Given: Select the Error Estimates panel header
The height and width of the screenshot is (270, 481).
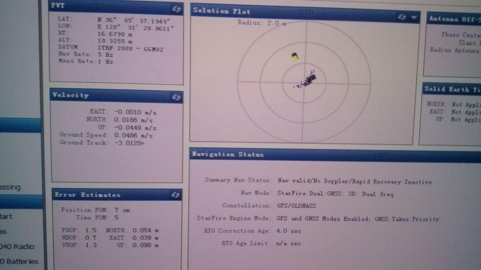Looking at the screenshot, I should [x=108, y=195].
